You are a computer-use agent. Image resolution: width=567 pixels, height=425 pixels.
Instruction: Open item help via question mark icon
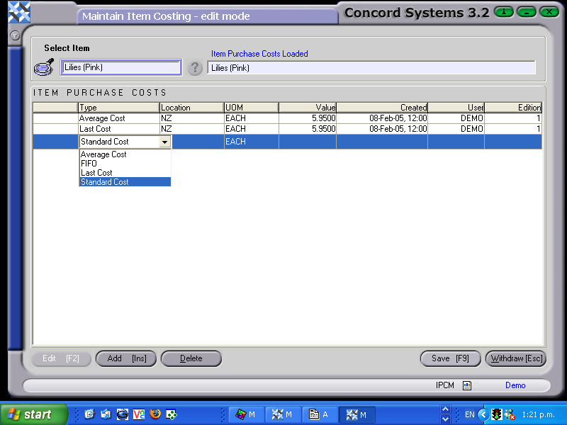tap(196, 68)
